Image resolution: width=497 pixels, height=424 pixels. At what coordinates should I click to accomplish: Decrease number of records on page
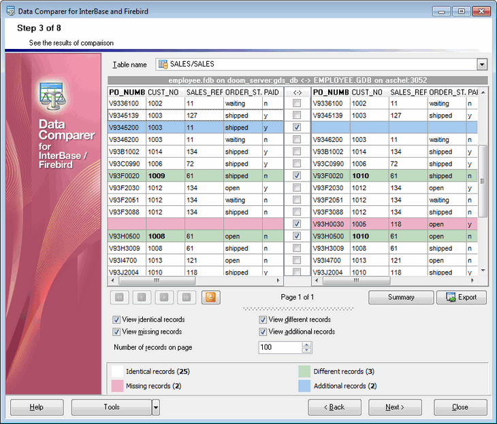(306, 350)
